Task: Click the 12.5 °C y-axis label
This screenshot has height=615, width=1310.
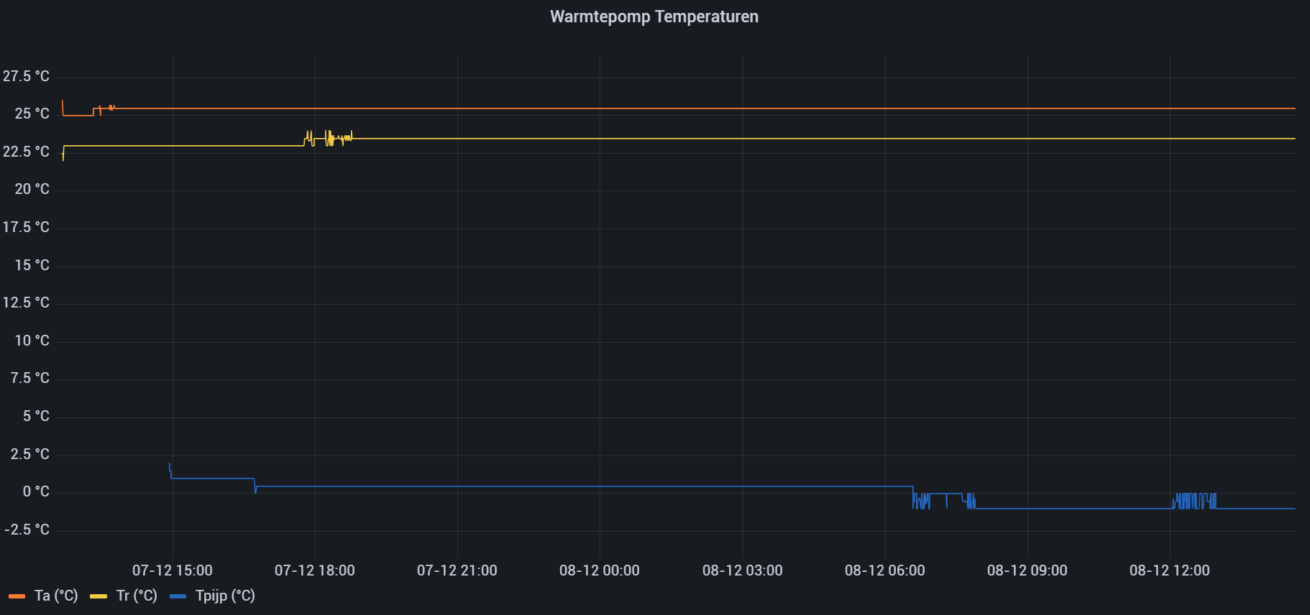Action: (x=27, y=302)
